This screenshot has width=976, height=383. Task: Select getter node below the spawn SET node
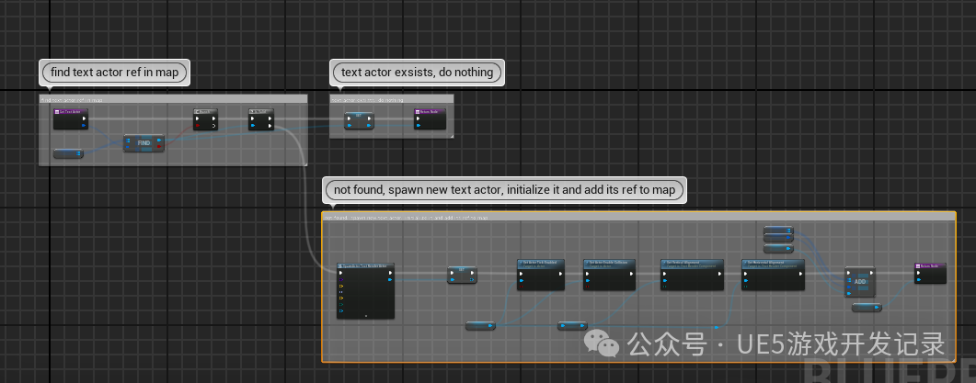(480, 326)
